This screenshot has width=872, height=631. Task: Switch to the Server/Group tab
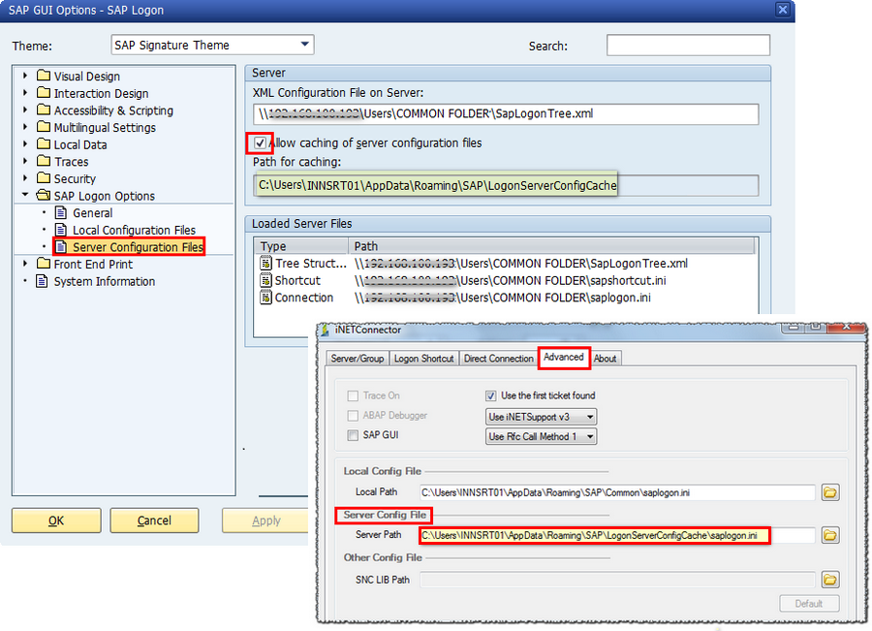[358, 358]
